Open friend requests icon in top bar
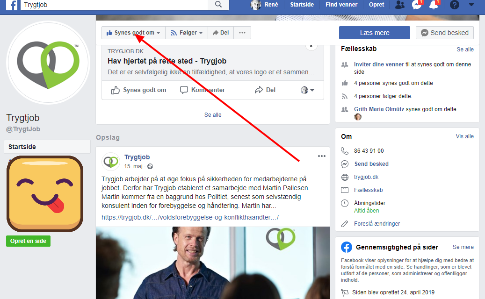Viewport: 485px width, 299px height. [x=399, y=5]
